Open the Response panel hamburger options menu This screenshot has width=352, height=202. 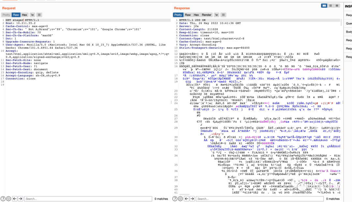click(x=223, y=15)
